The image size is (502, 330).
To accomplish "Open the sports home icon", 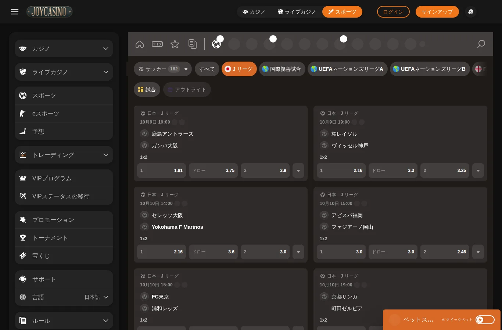I will (x=140, y=44).
